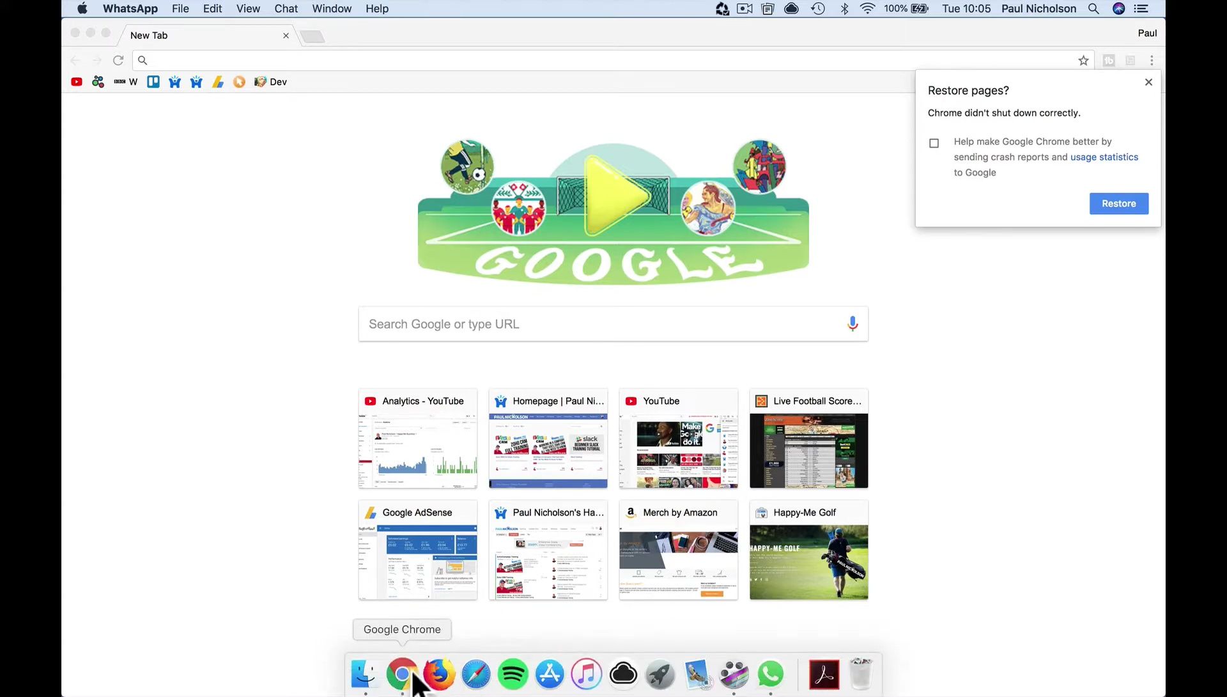This screenshot has height=697, width=1227.
Task: Open the Google AdSense thumbnail
Action: pyautogui.click(x=418, y=550)
